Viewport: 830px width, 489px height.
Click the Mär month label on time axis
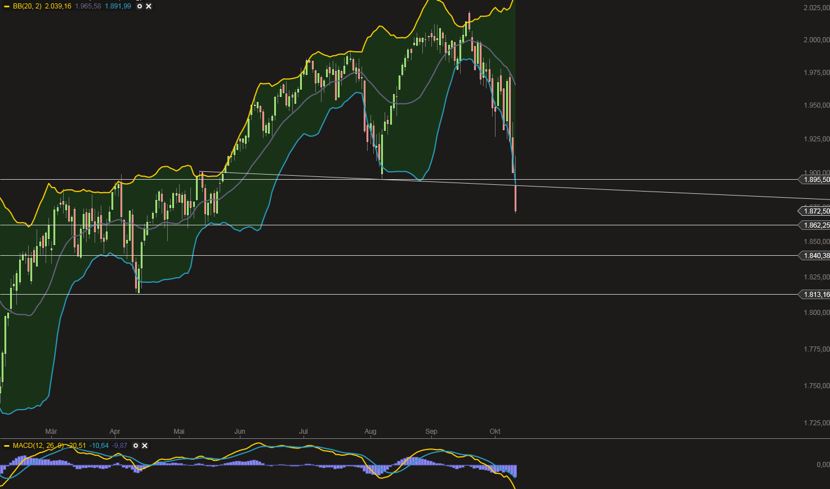click(x=51, y=432)
